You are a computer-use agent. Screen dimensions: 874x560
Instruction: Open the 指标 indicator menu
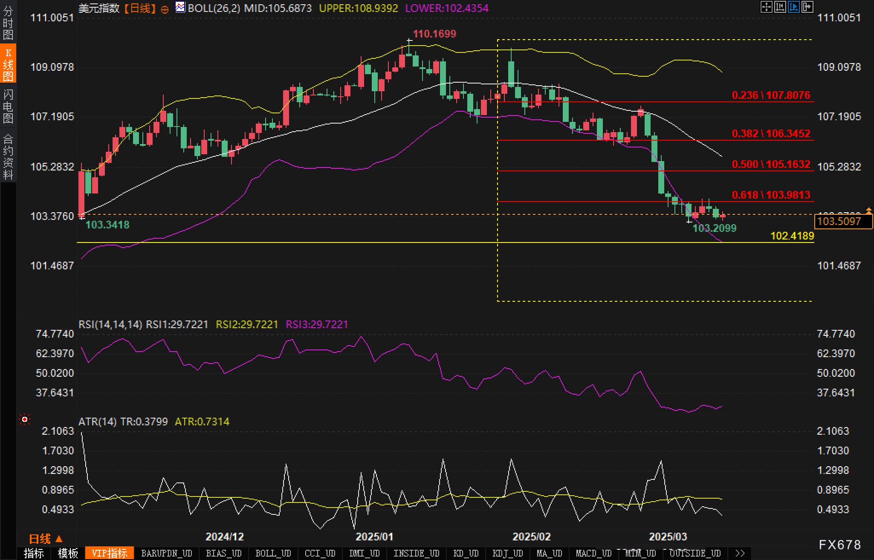point(34,553)
